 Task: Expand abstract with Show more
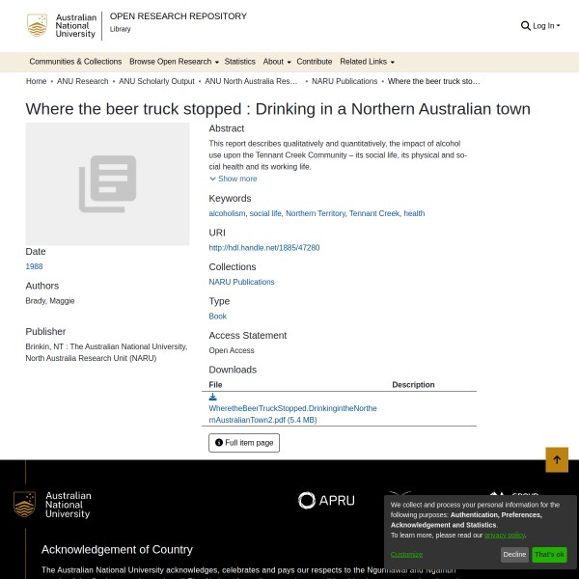(234, 179)
